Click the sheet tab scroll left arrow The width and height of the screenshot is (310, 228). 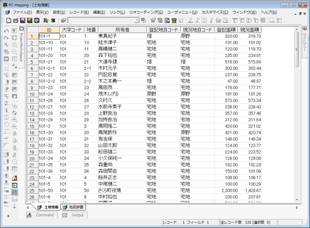point(28,208)
